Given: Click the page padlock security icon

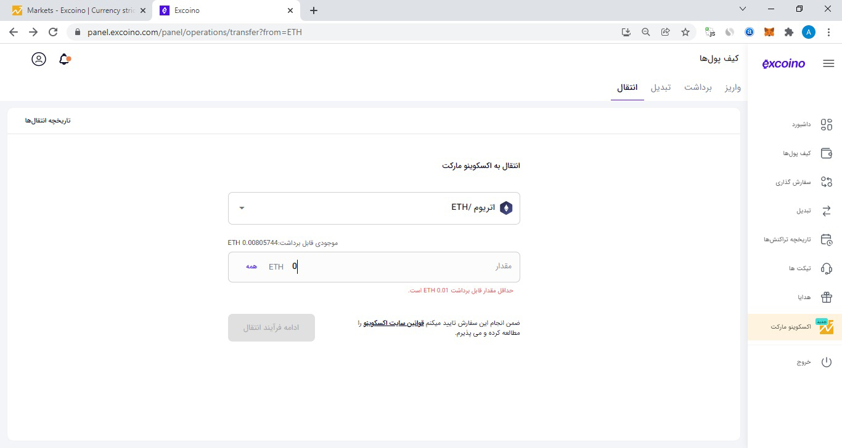Looking at the screenshot, I should [x=78, y=32].
